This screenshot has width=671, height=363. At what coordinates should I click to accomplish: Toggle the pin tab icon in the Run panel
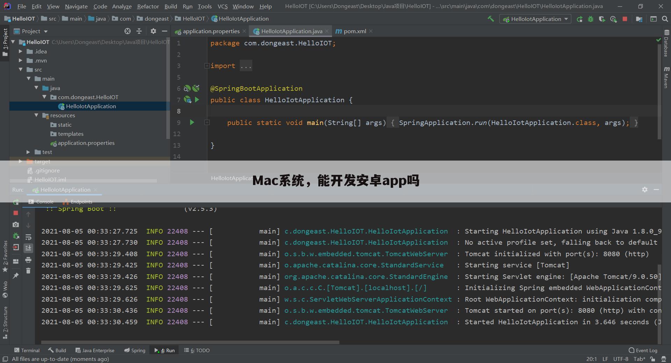tap(16, 276)
